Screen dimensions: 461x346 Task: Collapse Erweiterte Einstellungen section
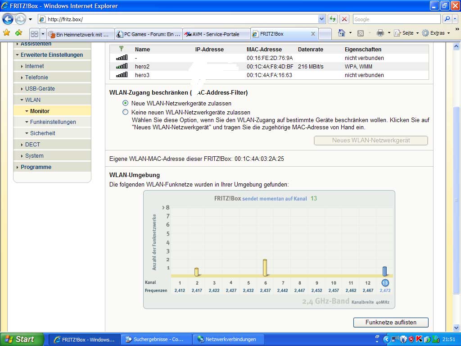[x=52, y=55]
